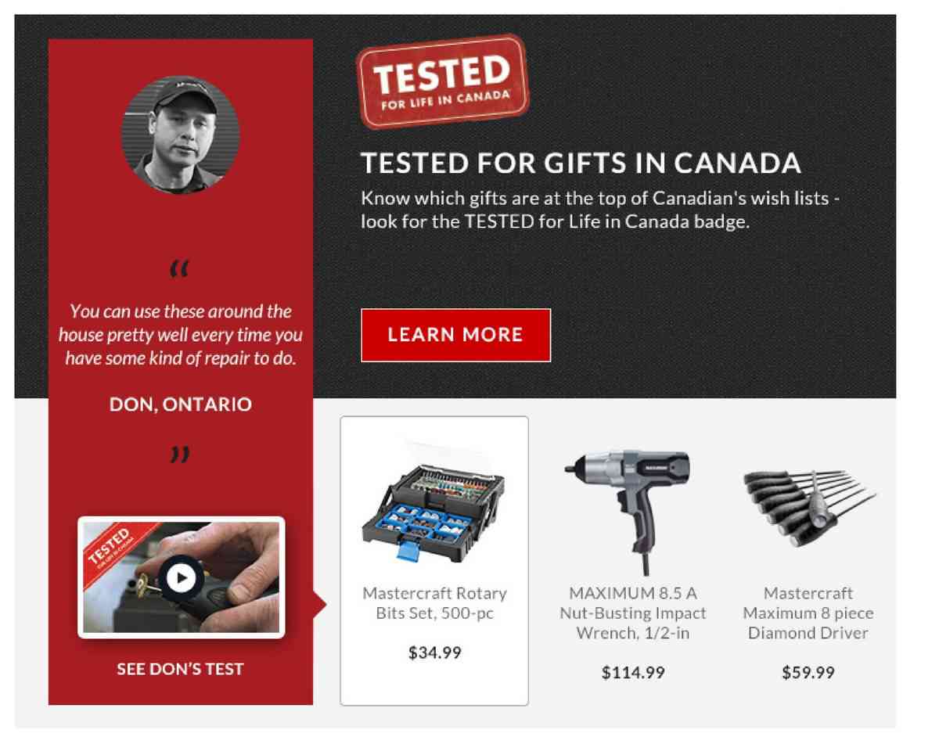Click the $34.99 price
This screenshot has width=939, height=744.
click(x=434, y=652)
